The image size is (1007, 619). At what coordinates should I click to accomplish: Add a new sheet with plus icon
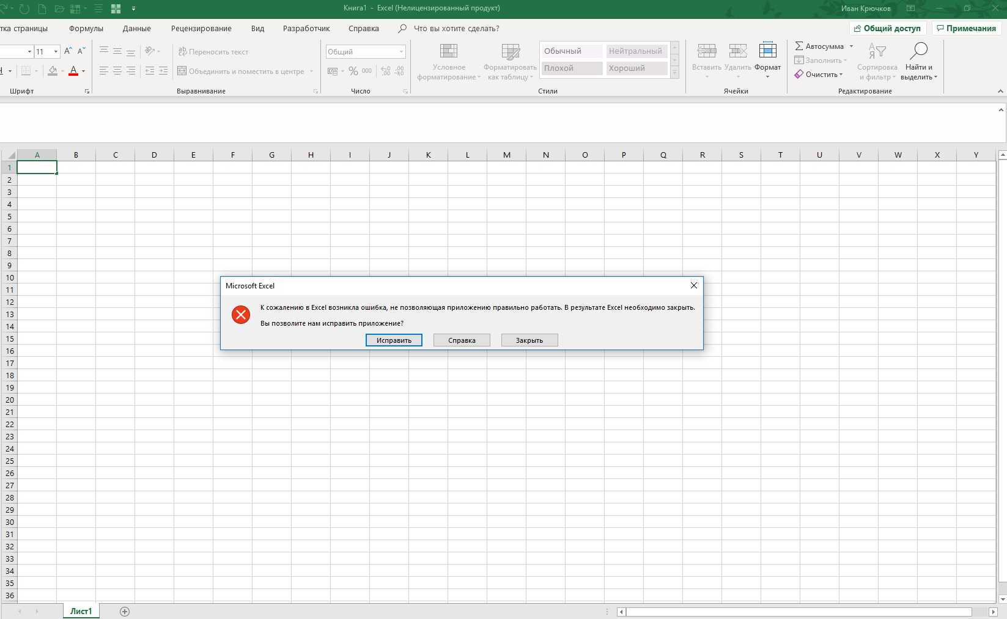pos(125,611)
